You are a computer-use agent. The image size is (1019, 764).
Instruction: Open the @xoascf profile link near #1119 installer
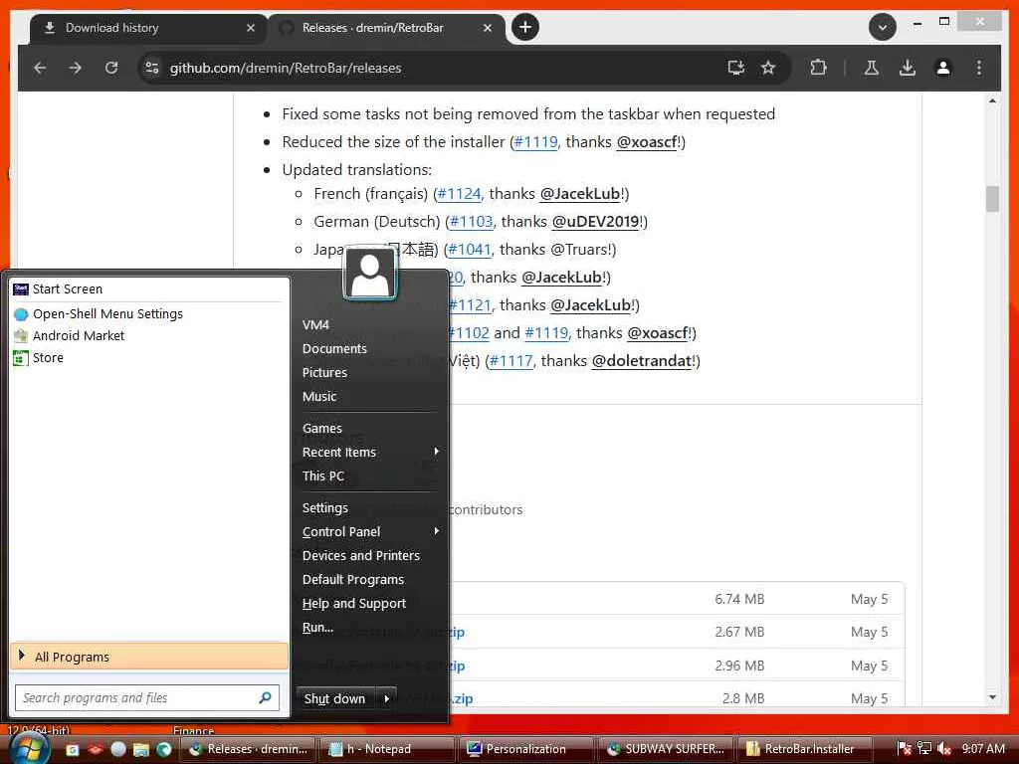647,141
